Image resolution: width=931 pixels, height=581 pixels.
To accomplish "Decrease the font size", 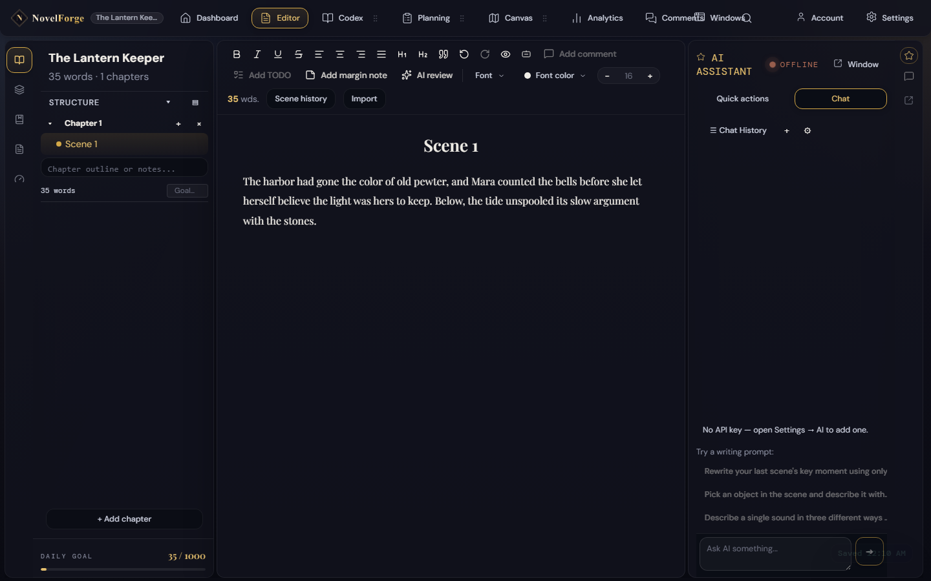I will pos(607,76).
